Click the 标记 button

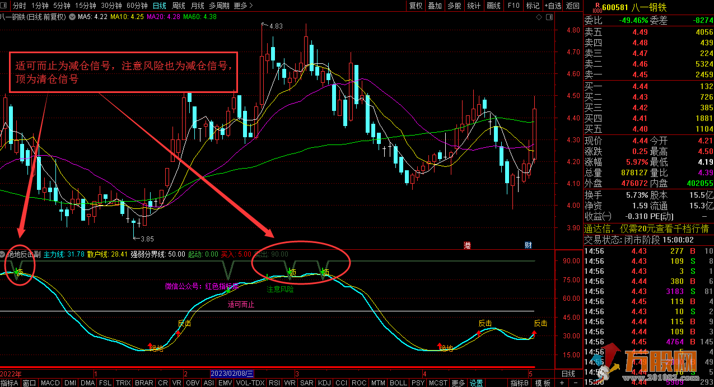point(533,6)
